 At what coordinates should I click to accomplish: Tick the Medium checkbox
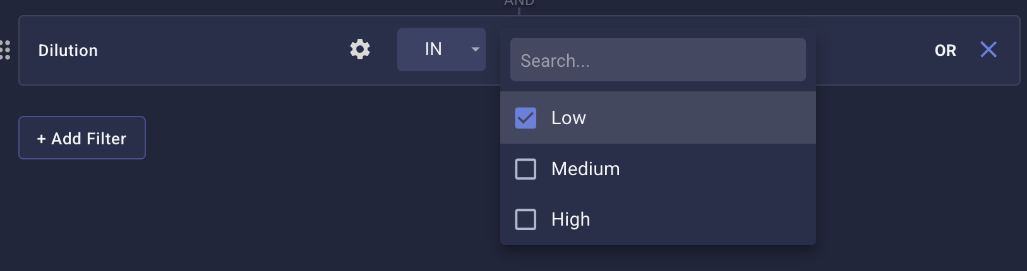(x=526, y=169)
